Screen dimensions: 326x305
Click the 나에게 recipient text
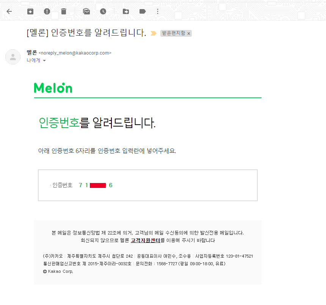point(33,61)
